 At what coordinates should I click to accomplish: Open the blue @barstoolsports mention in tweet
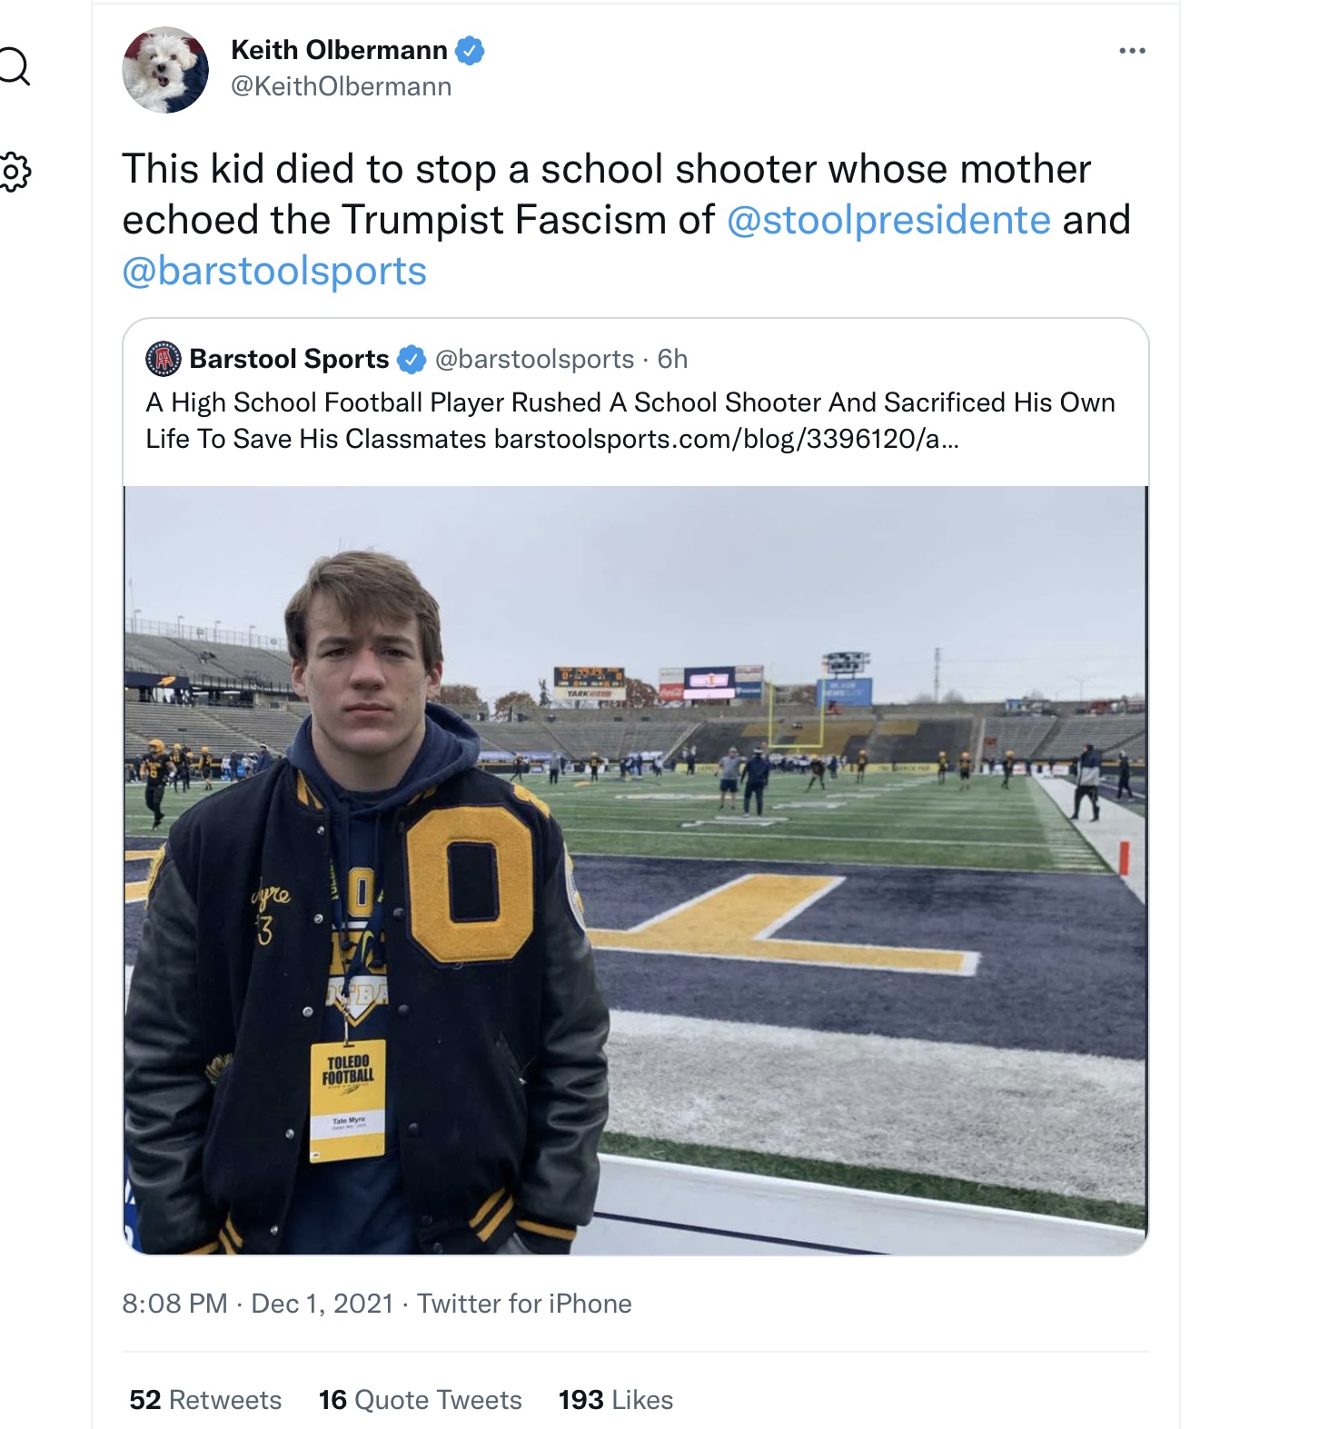pyautogui.click(x=274, y=271)
